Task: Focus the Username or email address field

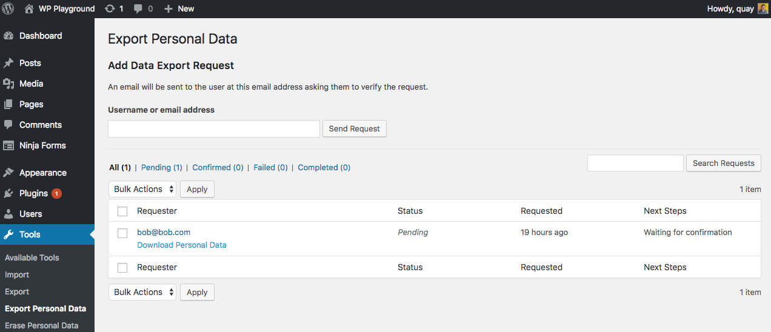Action: pyautogui.click(x=213, y=128)
